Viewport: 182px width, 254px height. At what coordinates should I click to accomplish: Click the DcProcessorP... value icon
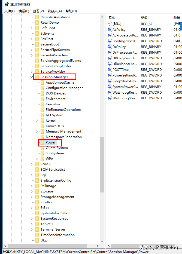point(110,52)
